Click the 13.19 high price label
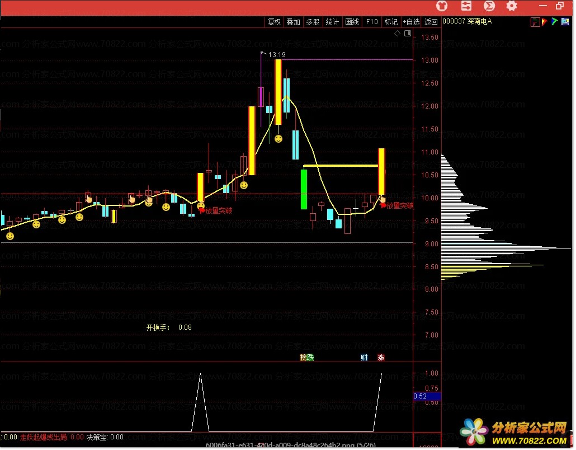The image size is (576, 450). (277, 55)
